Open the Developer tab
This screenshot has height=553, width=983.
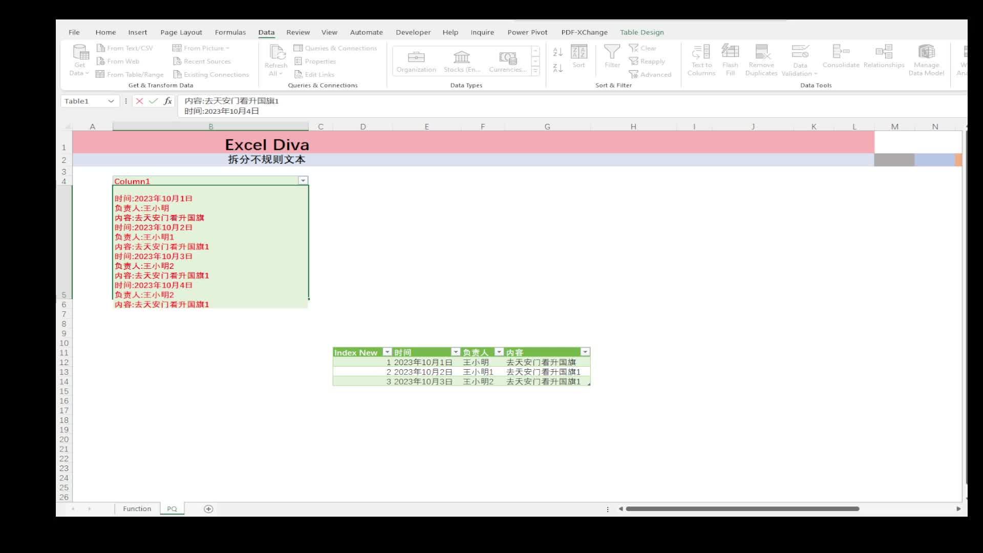(x=413, y=32)
